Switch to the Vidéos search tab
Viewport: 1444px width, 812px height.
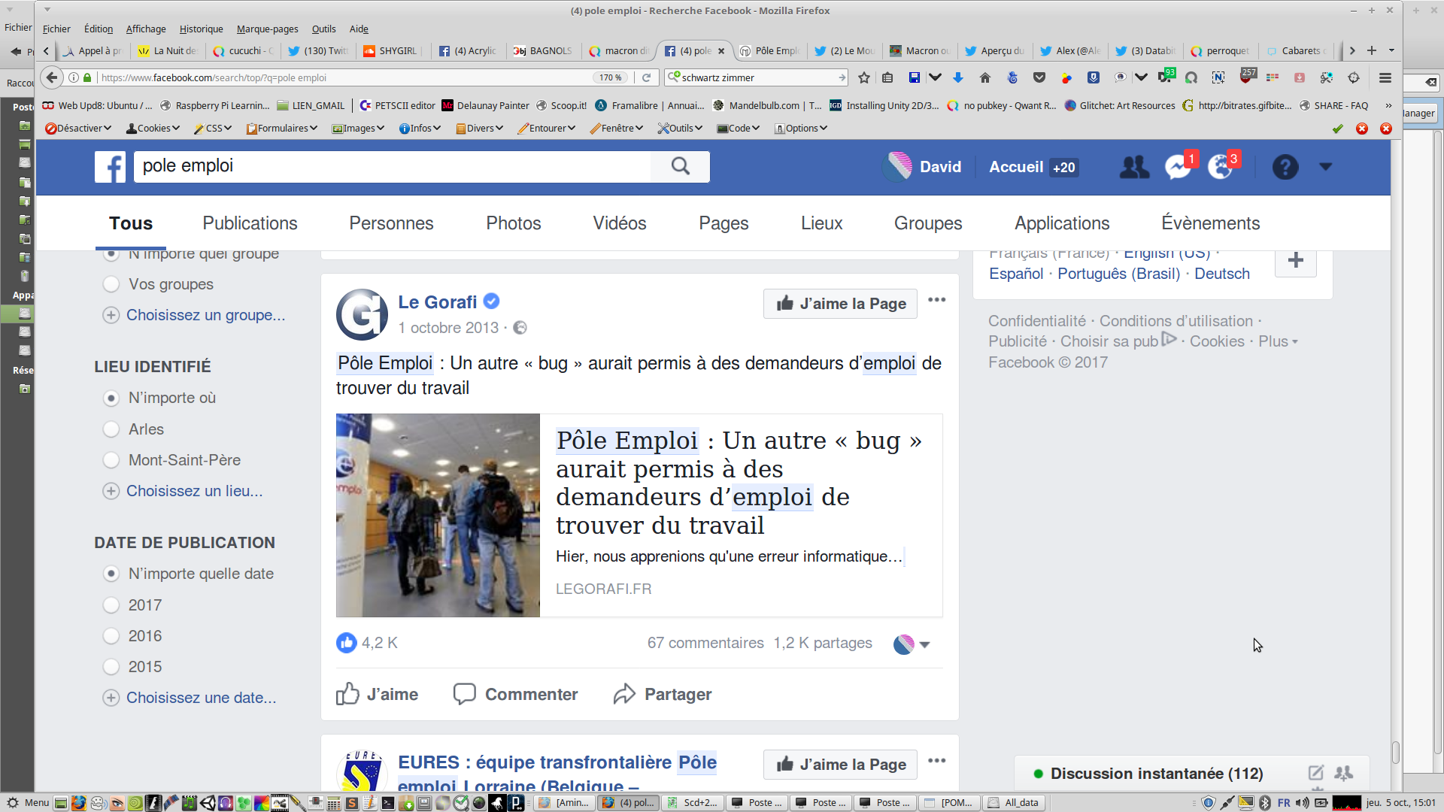coord(619,223)
